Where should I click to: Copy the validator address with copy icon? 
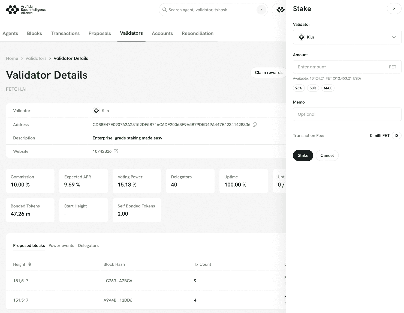pos(255,124)
